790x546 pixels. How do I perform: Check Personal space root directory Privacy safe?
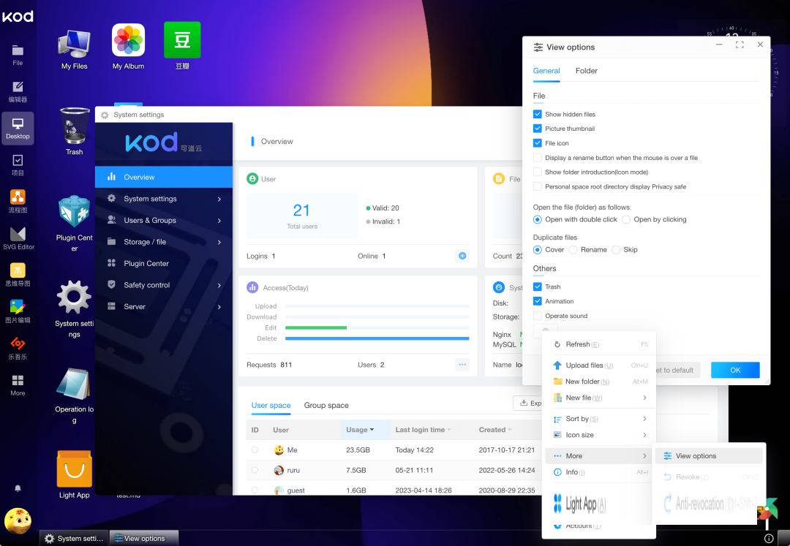tap(538, 186)
